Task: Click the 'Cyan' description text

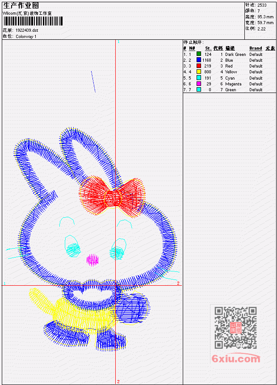Action: pos(230,78)
